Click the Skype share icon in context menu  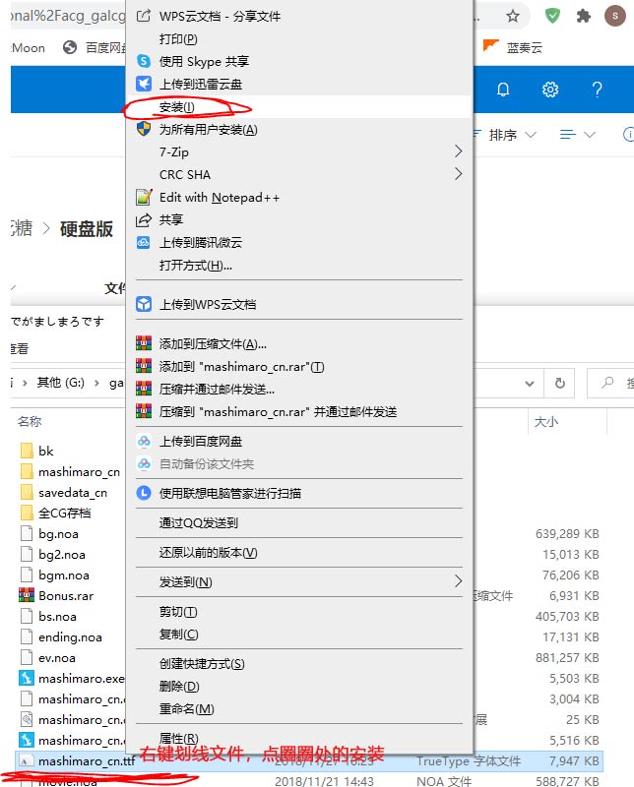click(x=144, y=61)
